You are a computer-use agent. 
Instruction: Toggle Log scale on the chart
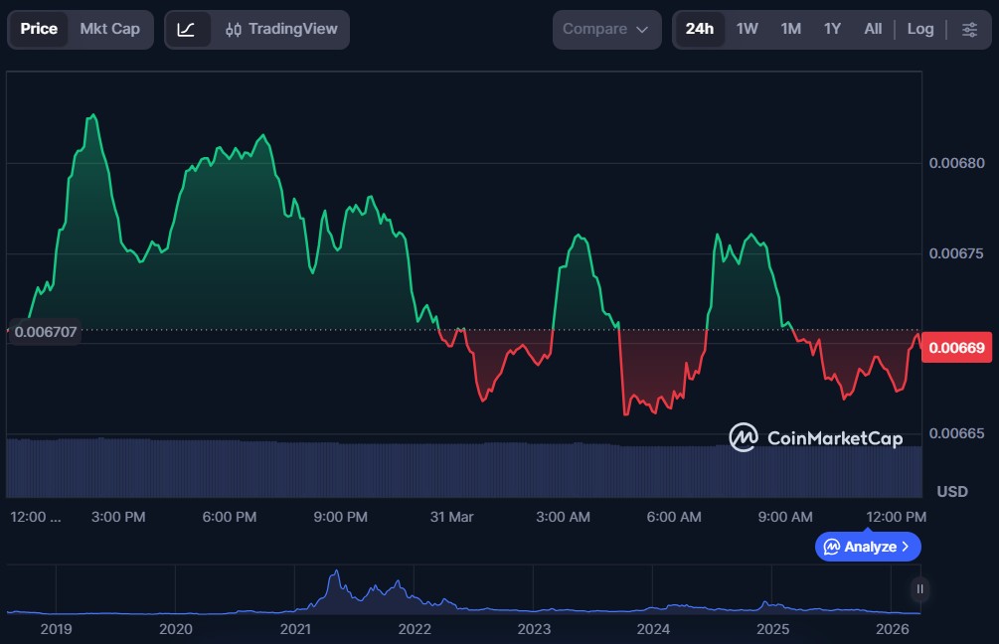920,29
